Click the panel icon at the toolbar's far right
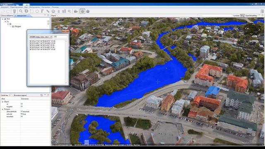The image size is (265, 149). pyautogui.click(x=262, y=11)
